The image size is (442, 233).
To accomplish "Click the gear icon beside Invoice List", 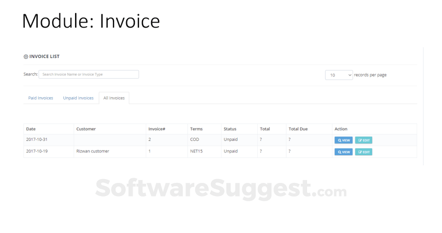I will click(26, 57).
